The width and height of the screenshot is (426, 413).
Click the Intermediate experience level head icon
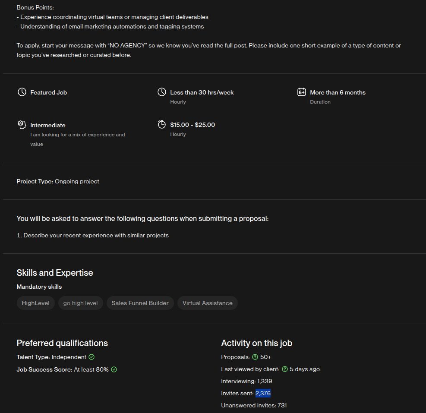pos(22,125)
